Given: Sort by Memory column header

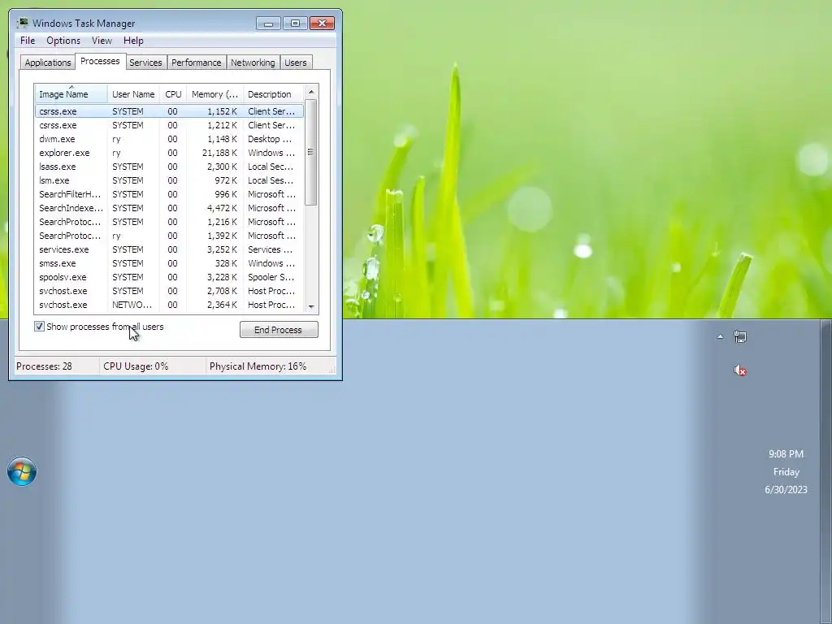Looking at the screenshot, I should (214, 94).
